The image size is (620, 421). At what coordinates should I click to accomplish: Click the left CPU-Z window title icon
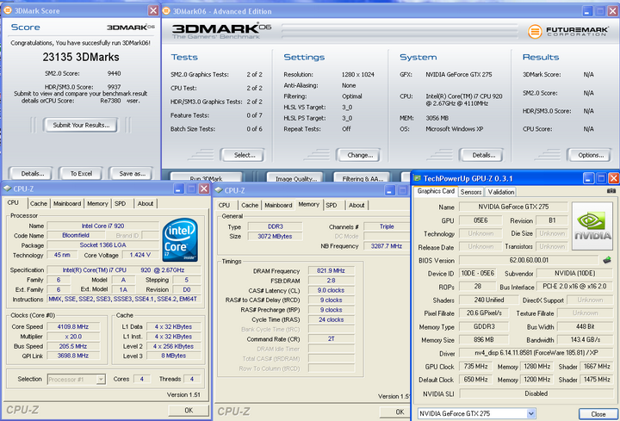pyautogui.click(x=7, y=189)
